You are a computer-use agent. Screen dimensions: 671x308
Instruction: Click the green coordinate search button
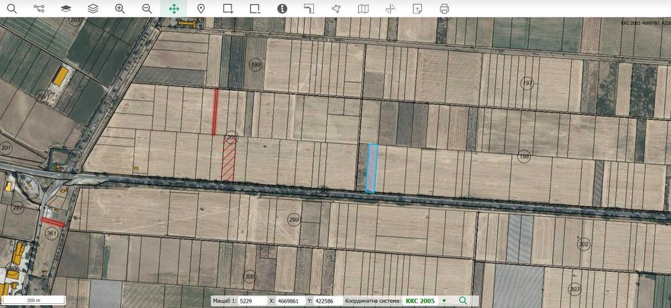pyautogui.click(x=462, y=301)
